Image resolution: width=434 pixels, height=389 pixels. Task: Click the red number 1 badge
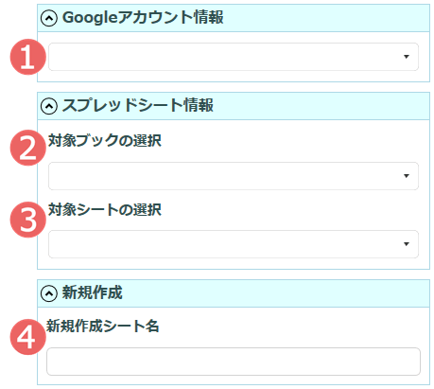[x=28, y=57]
